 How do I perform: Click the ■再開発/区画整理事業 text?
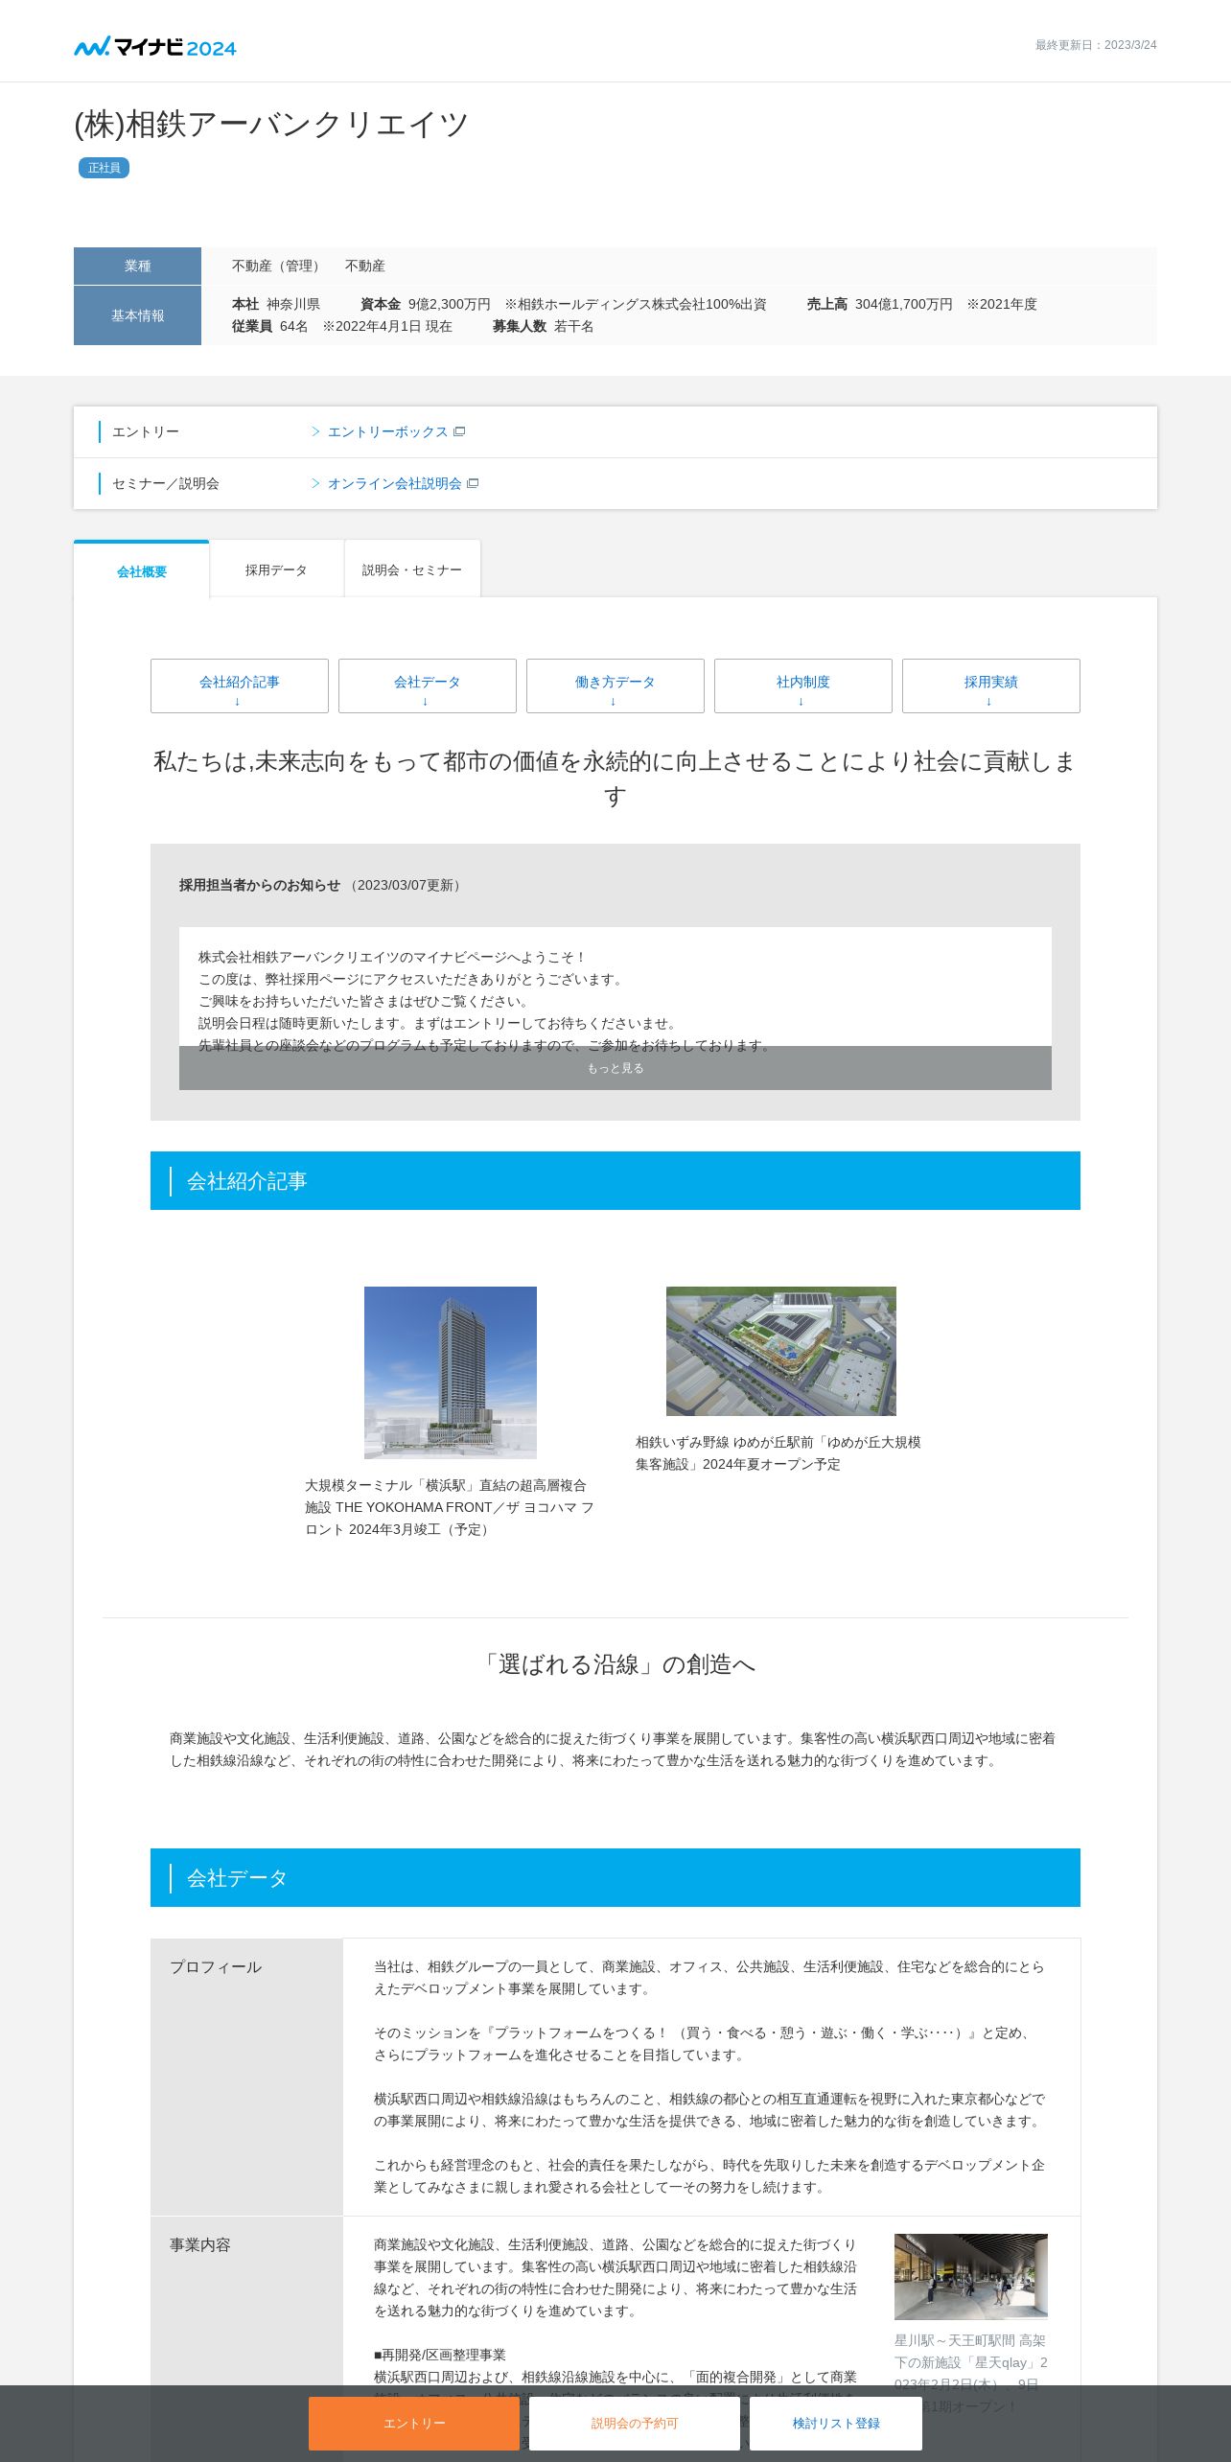pyautogui.click(x=440, y=2355)
